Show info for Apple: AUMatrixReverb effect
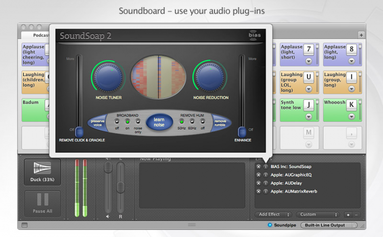 [265, 191]
